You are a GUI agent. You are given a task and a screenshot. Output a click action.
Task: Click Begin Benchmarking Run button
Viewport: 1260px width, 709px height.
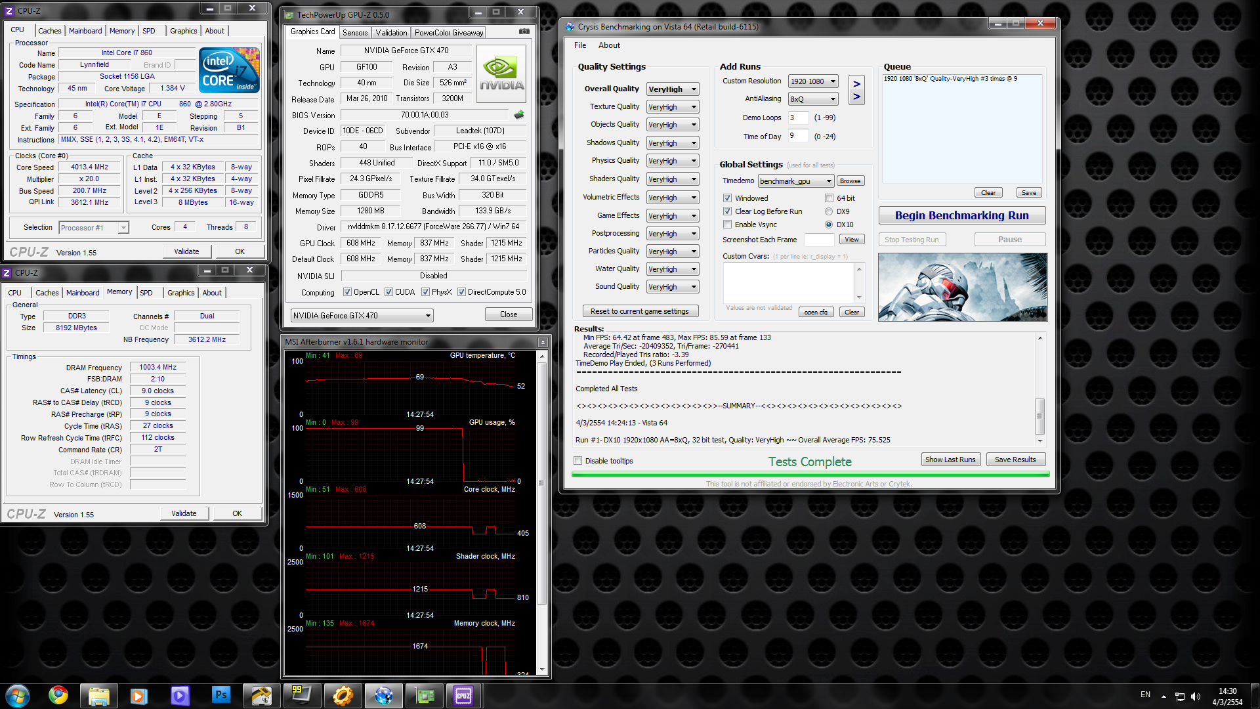click(x=961, y=215)
